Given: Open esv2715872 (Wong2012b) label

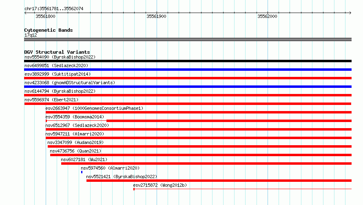Looking at the screenshot, I should [x=160, y=185].
